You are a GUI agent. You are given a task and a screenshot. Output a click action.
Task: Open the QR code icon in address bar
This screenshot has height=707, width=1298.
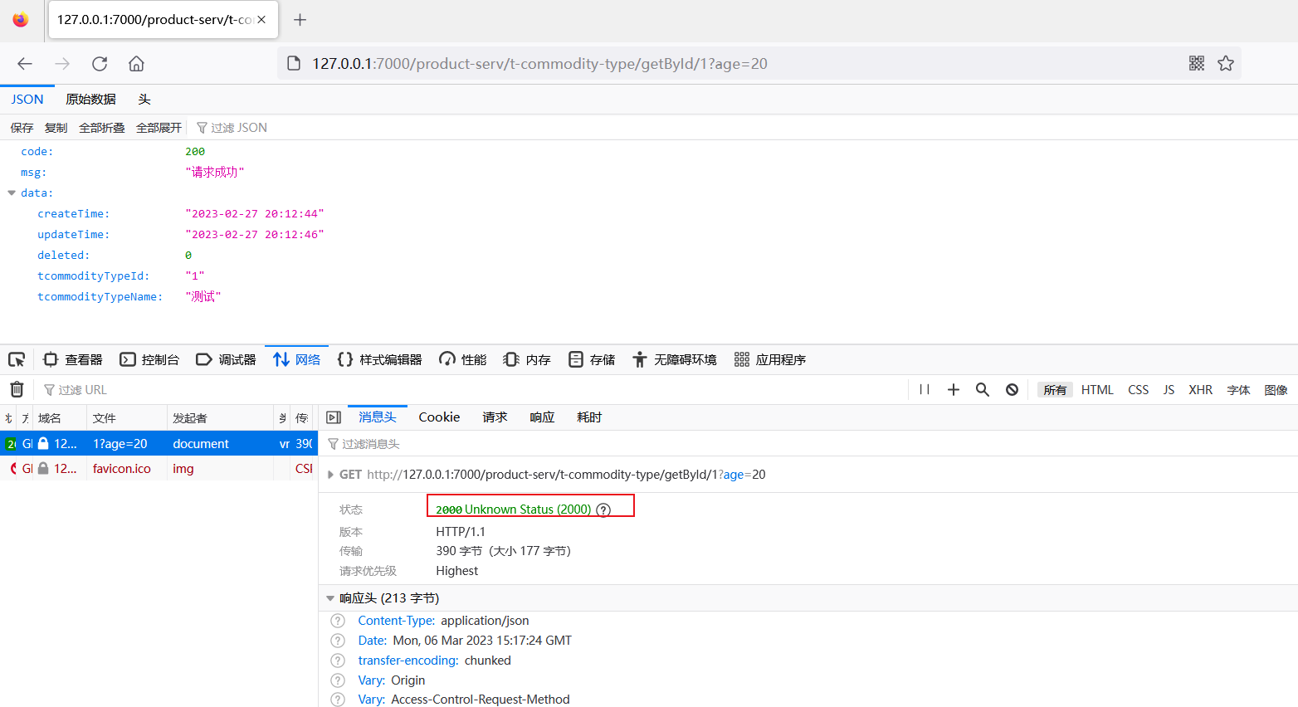[1197, 63]
